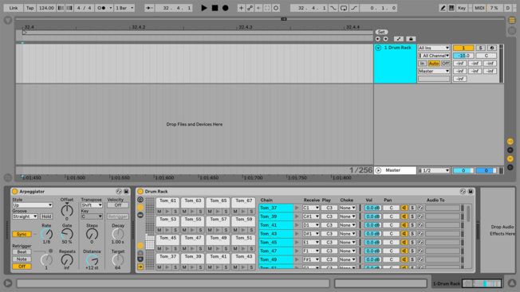Tap tempo using the Tap button
The image size is (520, 292).
(30, 8)
